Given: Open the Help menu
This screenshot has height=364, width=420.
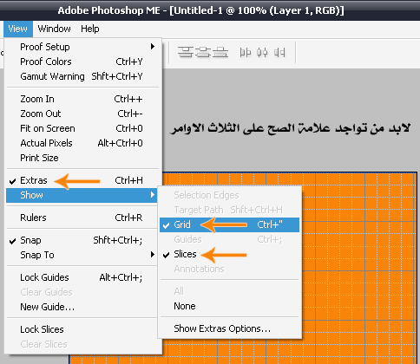Looking at the screenshot, I should 90,29.
